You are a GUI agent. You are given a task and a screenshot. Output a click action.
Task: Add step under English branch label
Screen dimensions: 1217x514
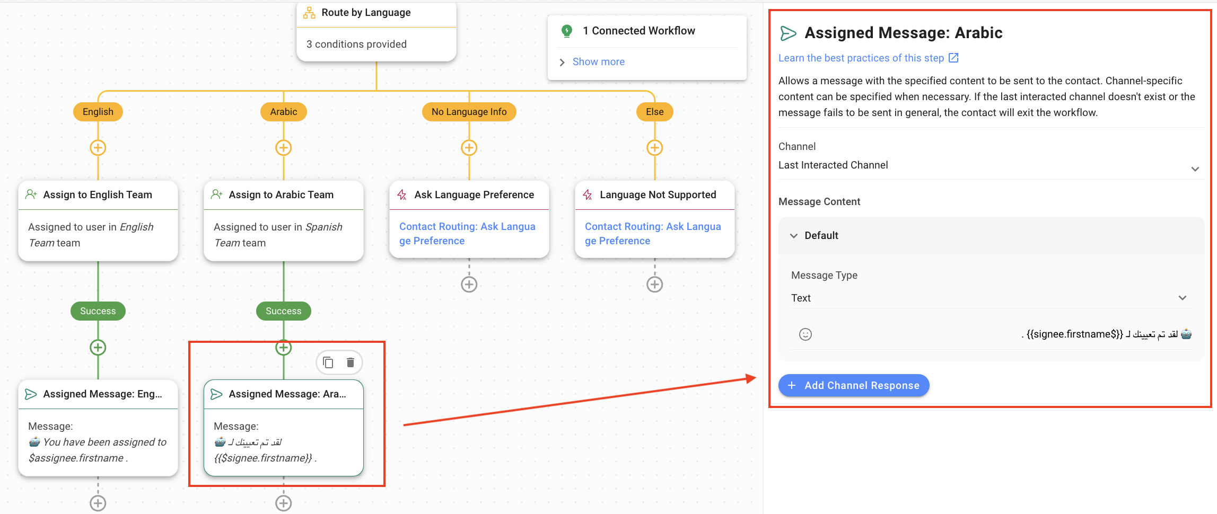[98, 148]
